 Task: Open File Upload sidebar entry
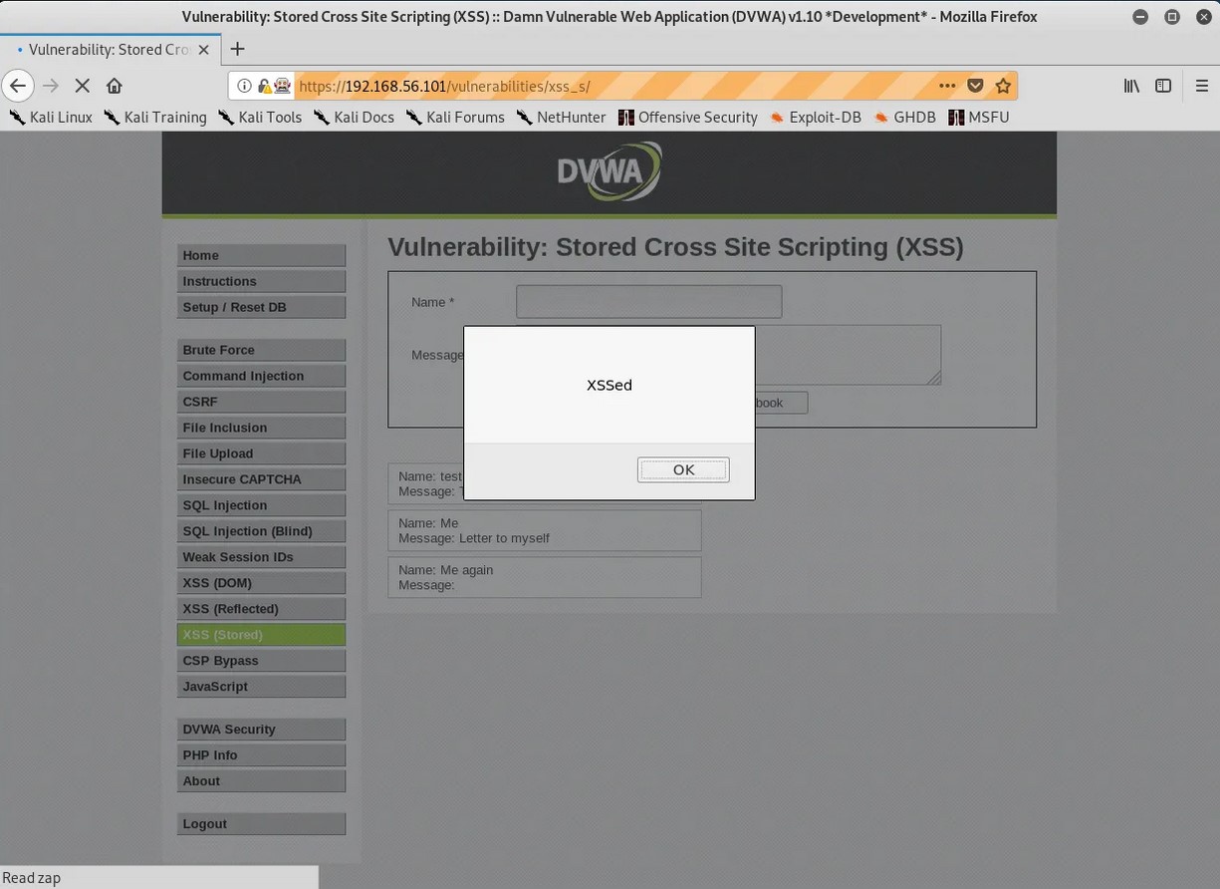[x=261, y=453]
